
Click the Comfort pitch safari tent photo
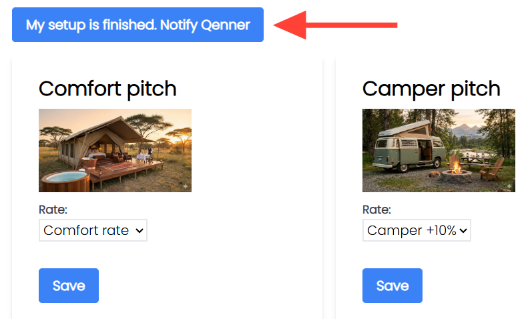pyautogui.click(x=115, y=150)
